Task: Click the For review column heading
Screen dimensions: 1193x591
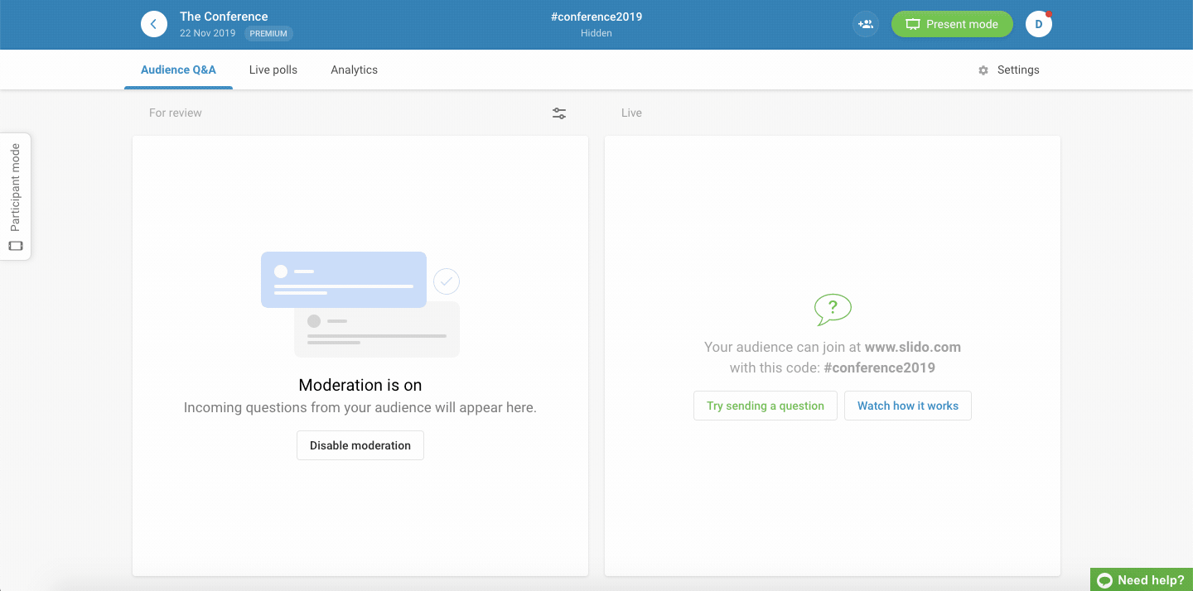Action: [176, 113]
